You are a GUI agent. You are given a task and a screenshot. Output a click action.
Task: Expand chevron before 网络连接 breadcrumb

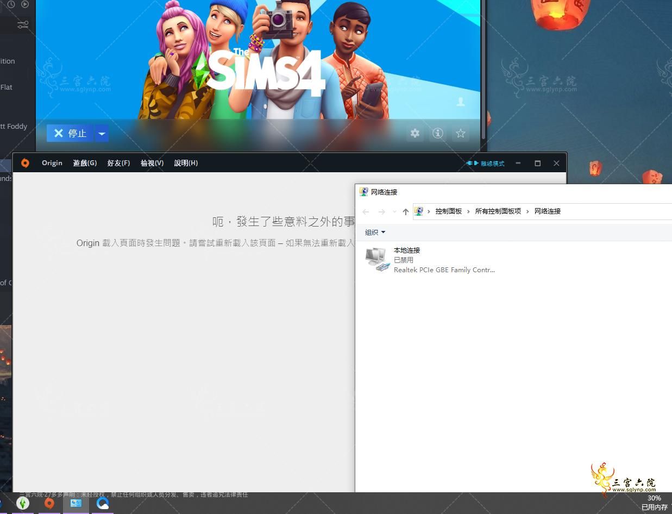click(x=527, y=211)
